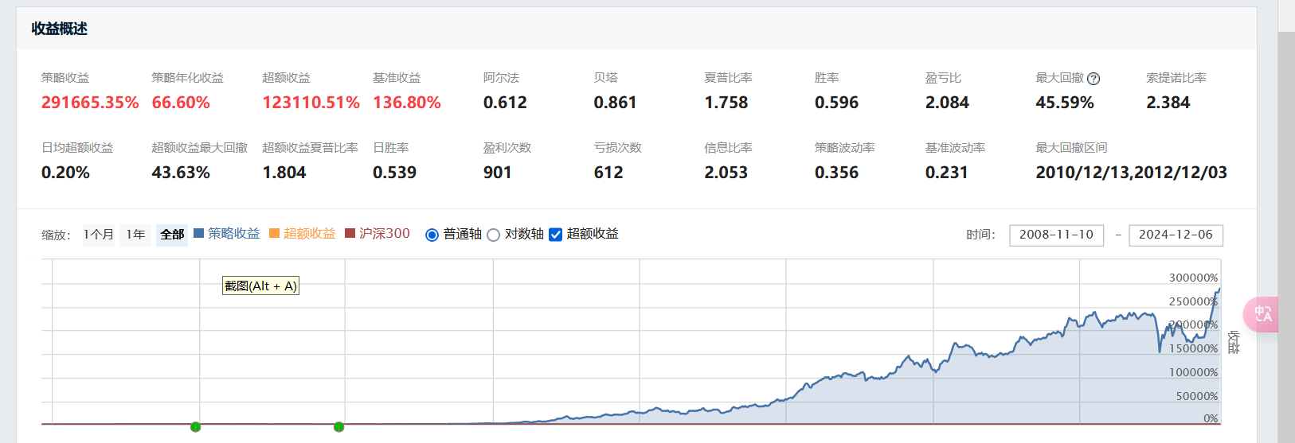The image size is (1295, 443).
Task: Click the orange 超额收益 legend square
Action: 274,234
